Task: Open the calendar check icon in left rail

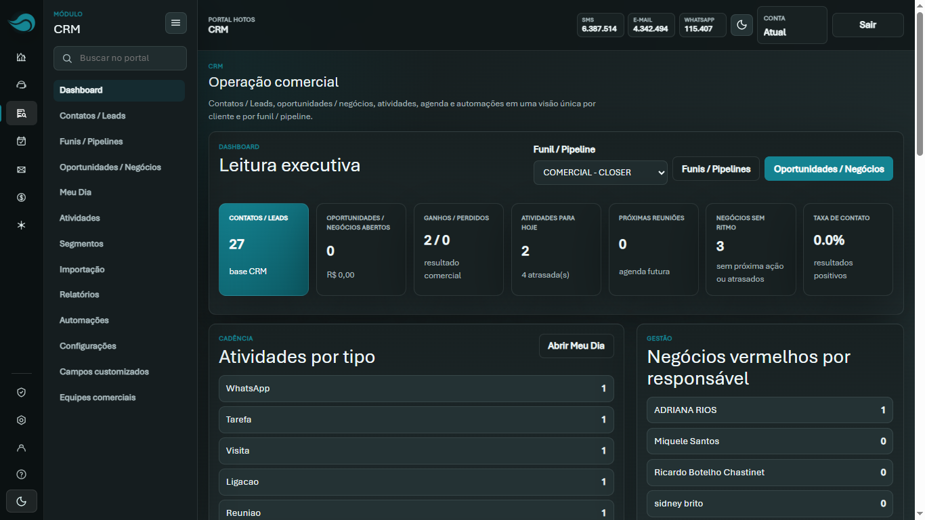Action: 22,141
